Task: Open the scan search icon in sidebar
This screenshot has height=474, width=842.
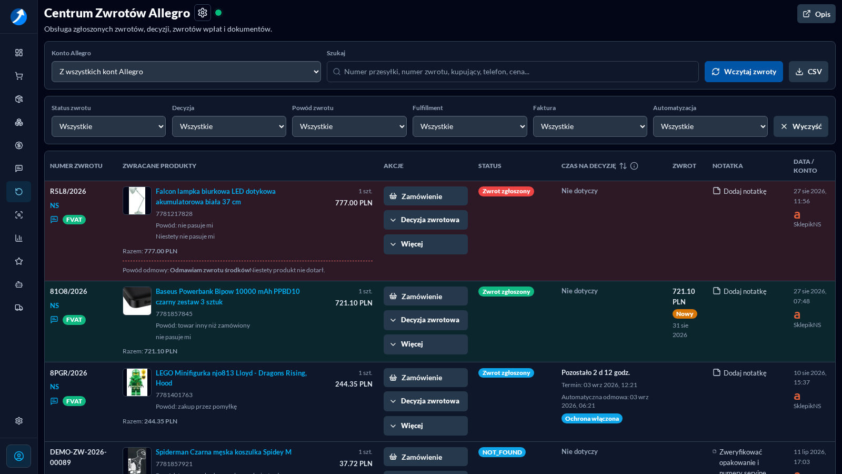Action: 19,215
